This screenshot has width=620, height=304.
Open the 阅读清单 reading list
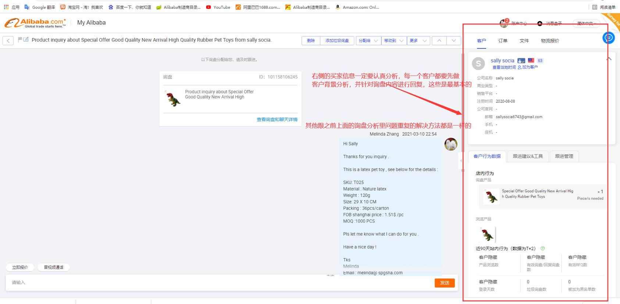pyautogui.click(x=604, y=7)
